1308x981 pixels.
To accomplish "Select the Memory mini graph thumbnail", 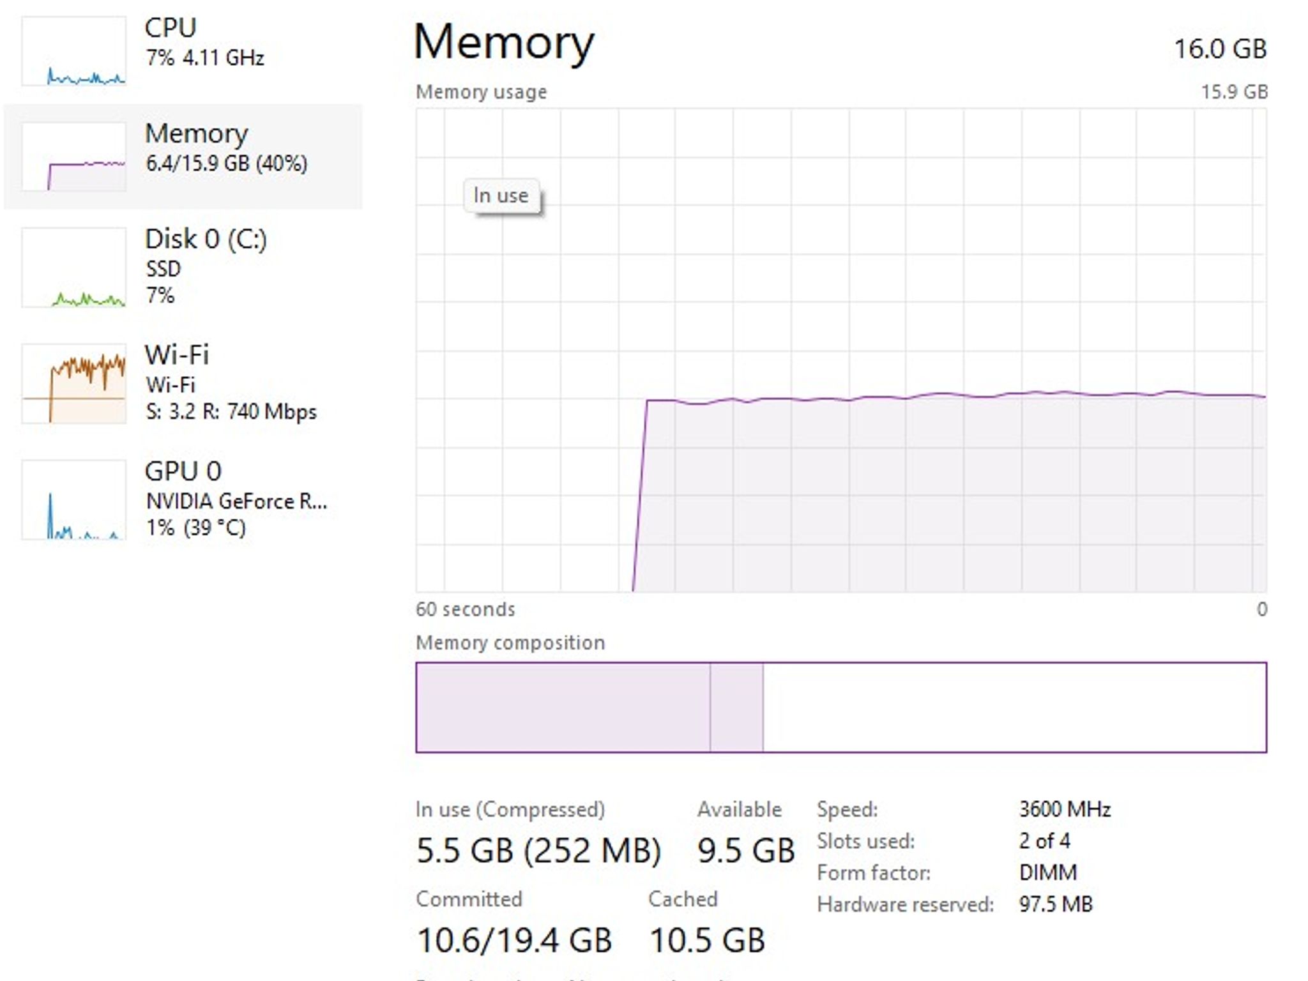I will (73, 156).
